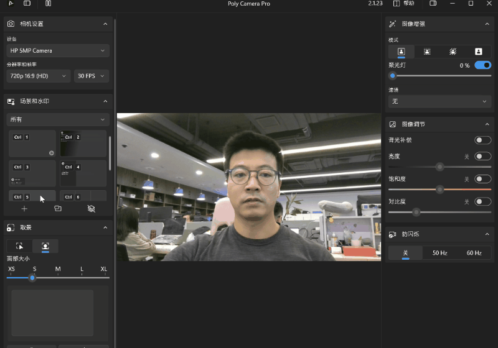This screenshot has height=348, width=498.
Task: Collapse the 图像增强 panel
Action: pos(487,24)
